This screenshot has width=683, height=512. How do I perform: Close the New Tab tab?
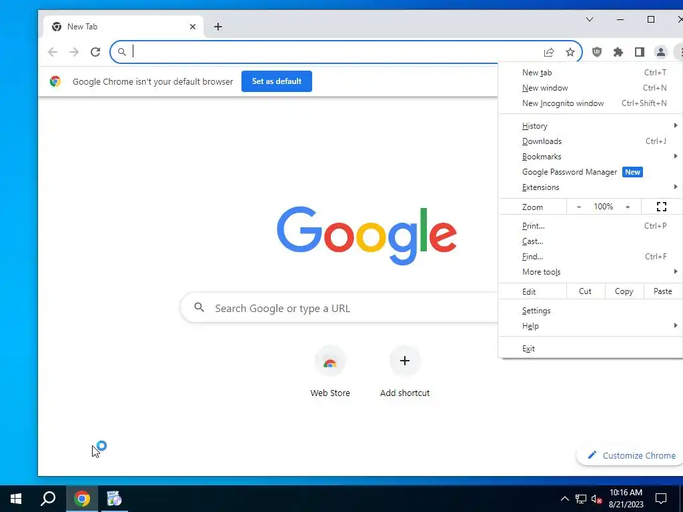coord(193,27)
